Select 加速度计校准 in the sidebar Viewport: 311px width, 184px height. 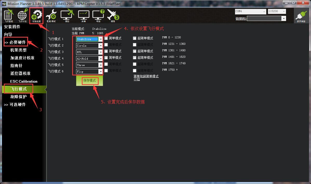tap(22, 58)
